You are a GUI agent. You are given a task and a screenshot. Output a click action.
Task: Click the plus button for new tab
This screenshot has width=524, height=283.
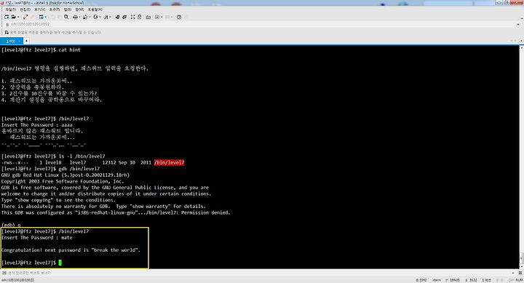coord(26,41)
